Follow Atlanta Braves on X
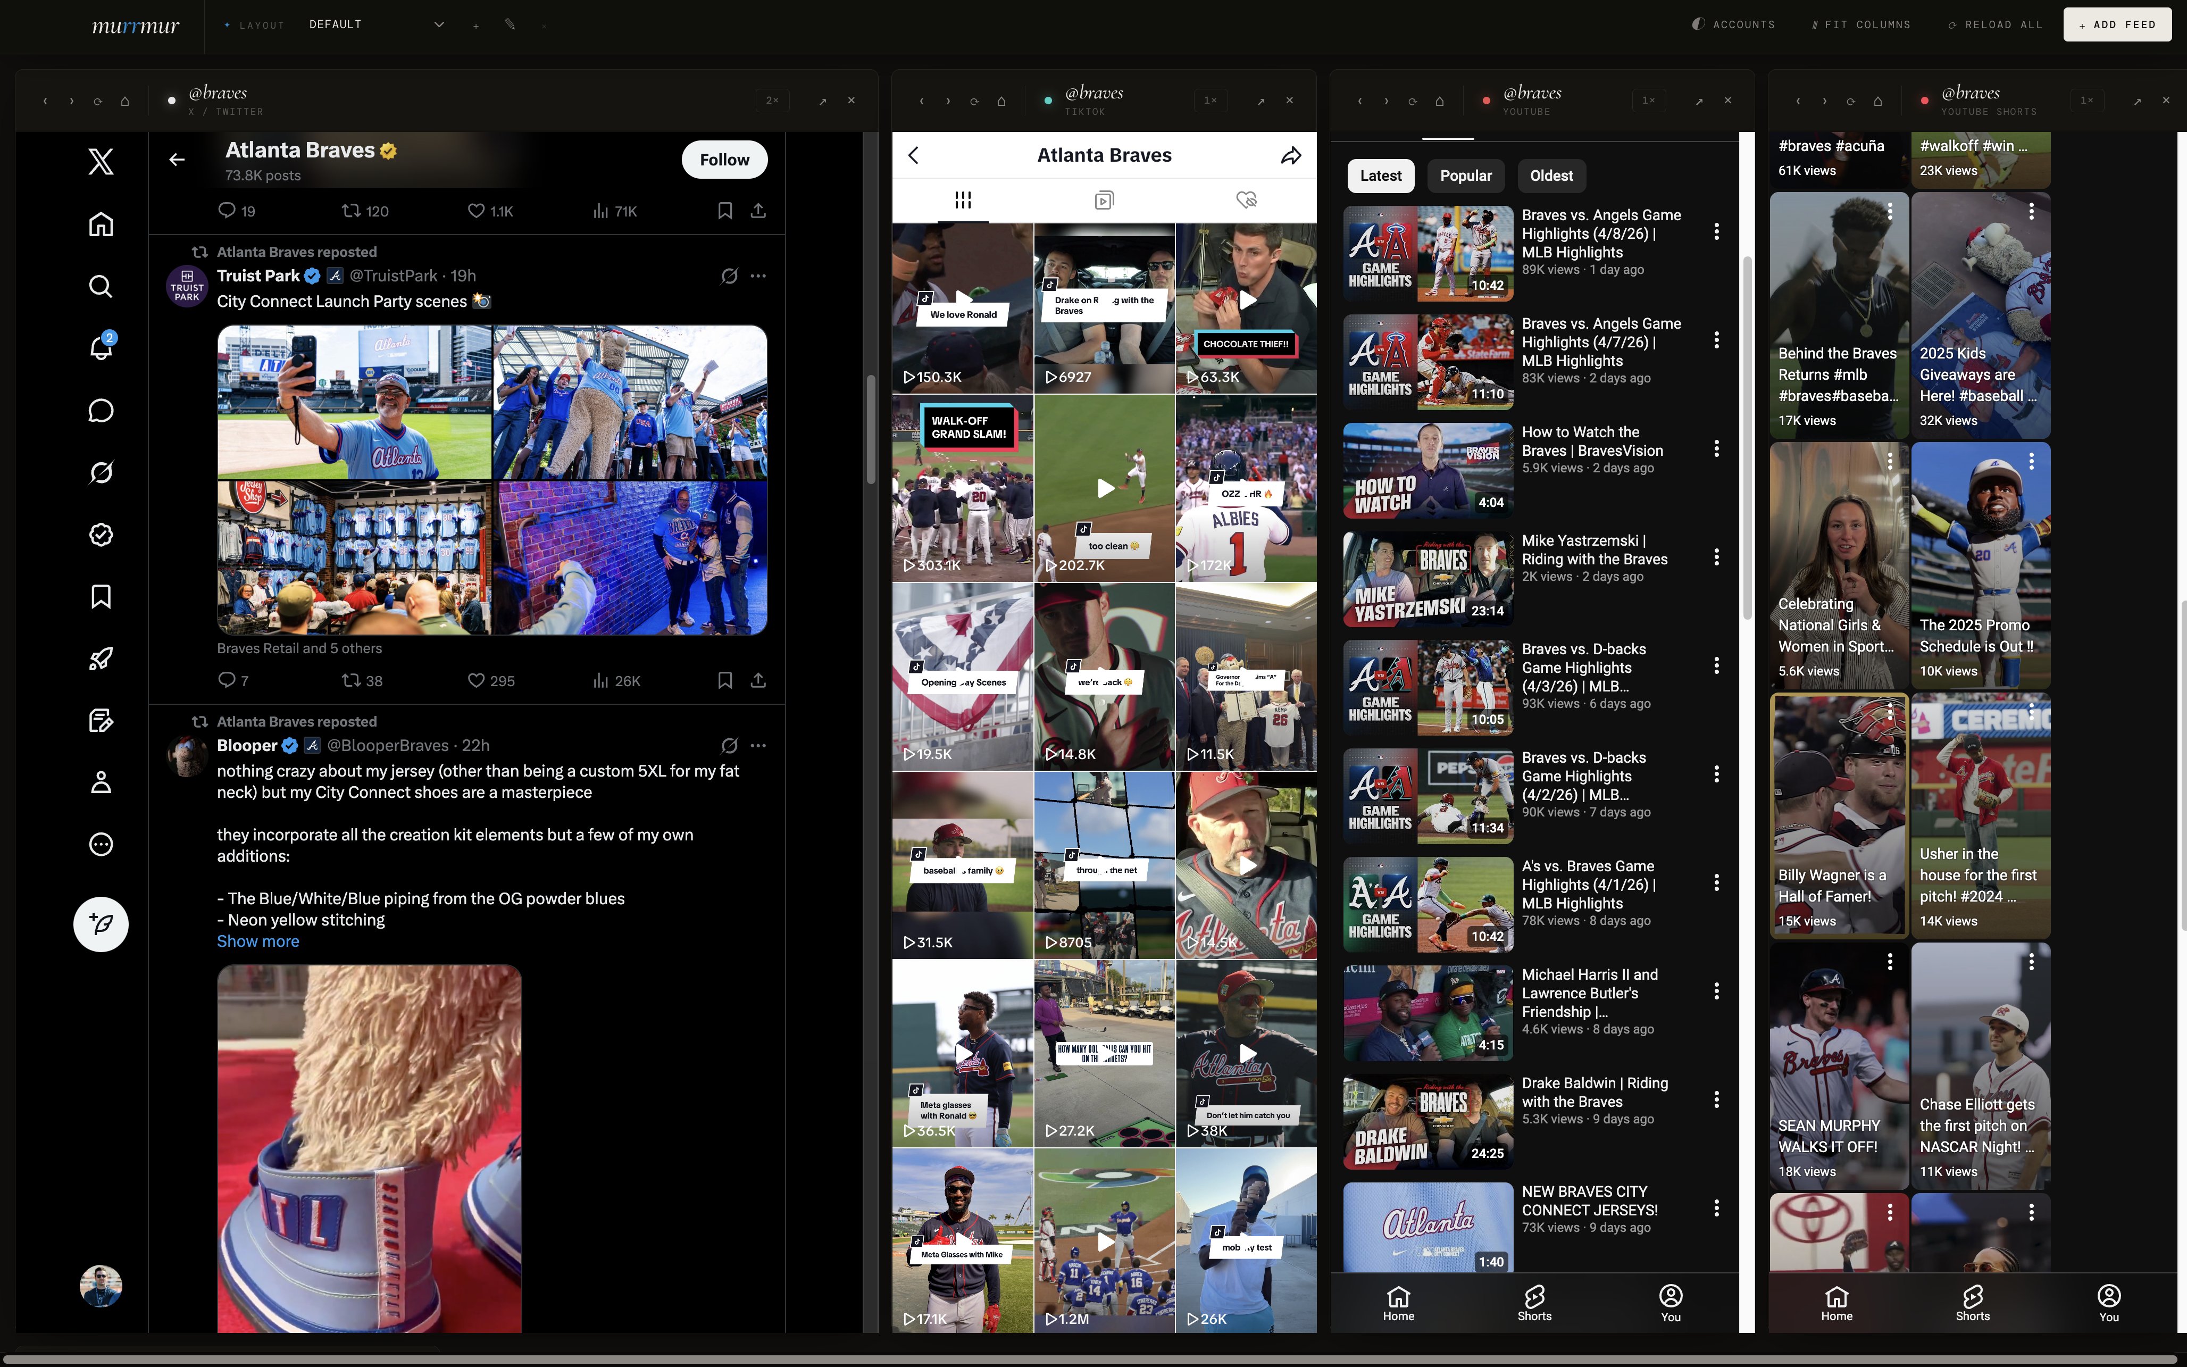Screen dimensions: 2187x1367 [724, 160]
